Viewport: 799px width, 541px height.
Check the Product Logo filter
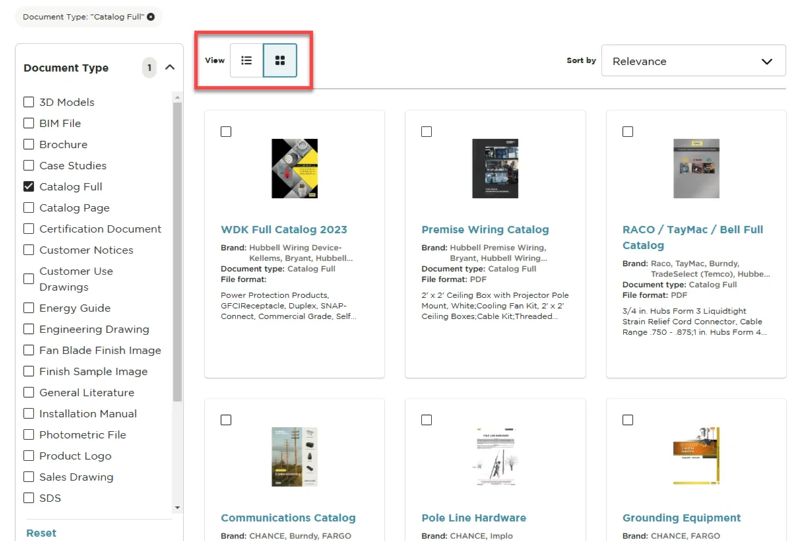[29, 455]
